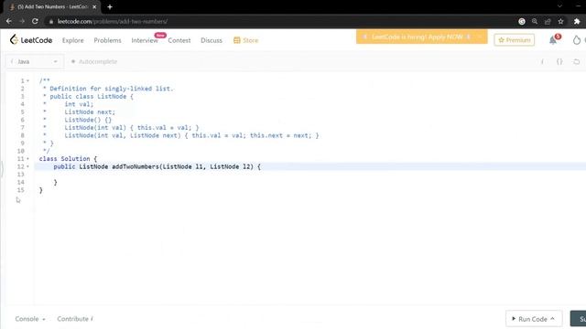Click the streak flame icon
Image resolution: width=586 pixels, height=329 pixels.
(577, 40)
